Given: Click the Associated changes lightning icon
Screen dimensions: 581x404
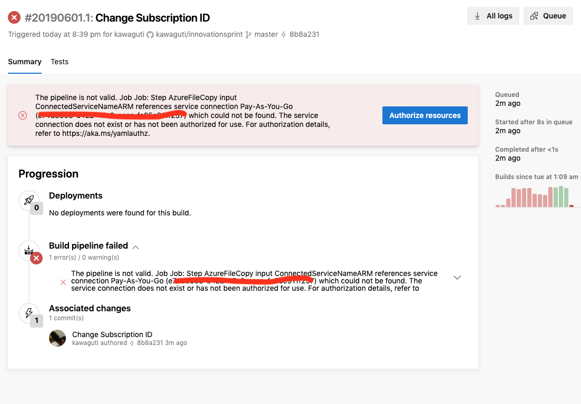Looking at the screenshot, I should 29,313.
